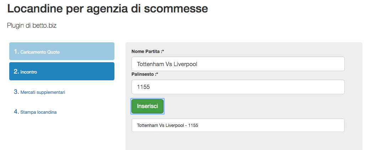Select the 'Tottenham Vs Liverpool - 1155' entry
This screenshot has height=150, width=371.
tap(238, 125)
